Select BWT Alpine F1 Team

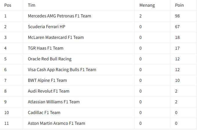coord(47,80)
